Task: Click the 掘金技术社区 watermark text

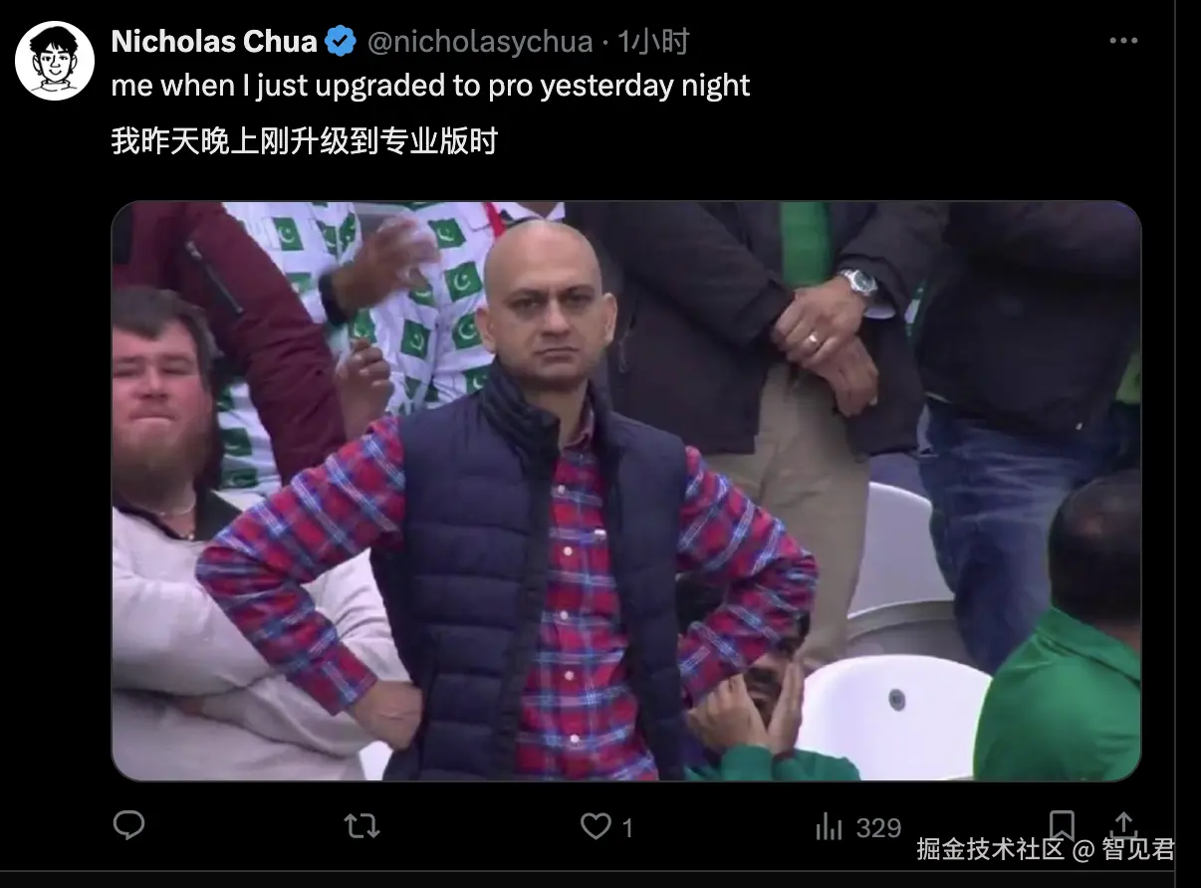Action: click(x=991, y=849)
